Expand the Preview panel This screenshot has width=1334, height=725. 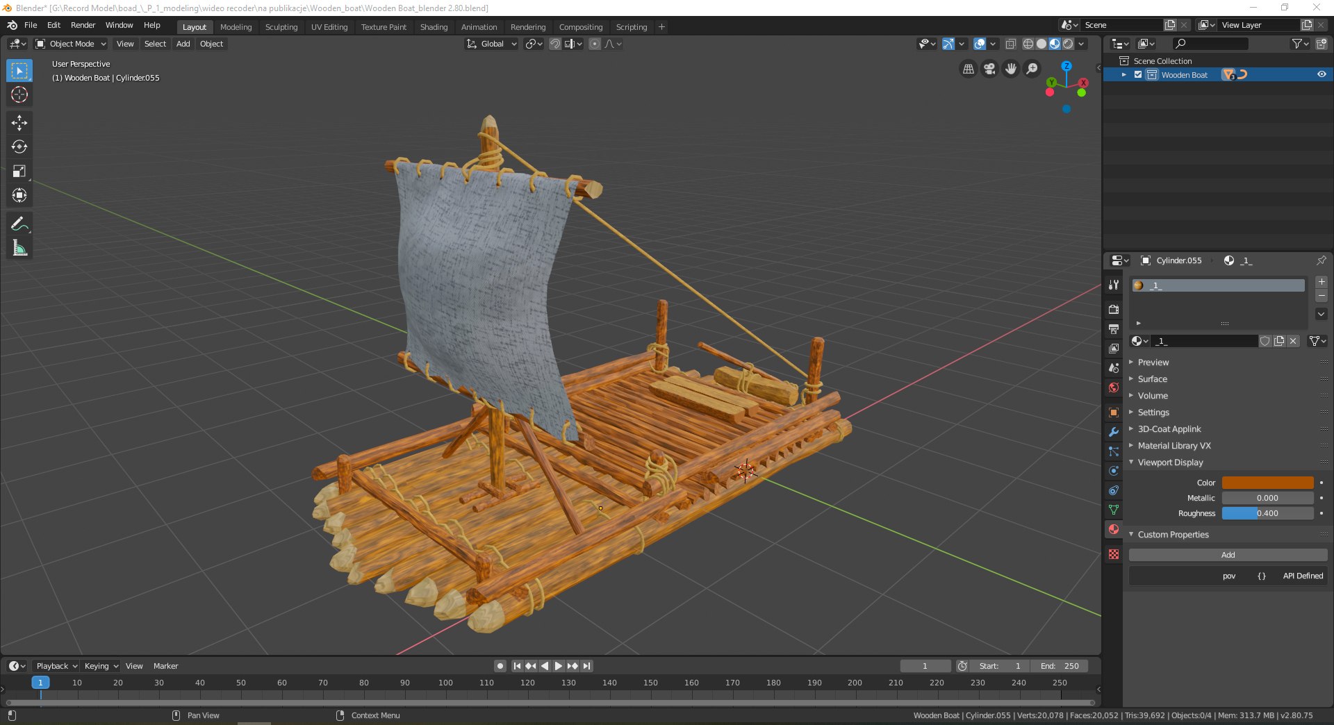[1153, 362]
